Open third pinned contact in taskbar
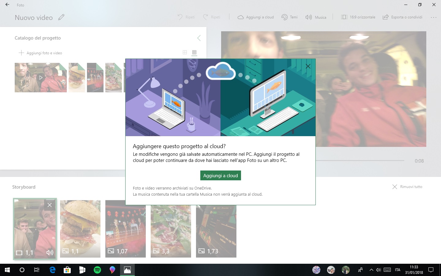Viewport: 441px width, 276px height. pyautogui.click(x=346, y=270)
